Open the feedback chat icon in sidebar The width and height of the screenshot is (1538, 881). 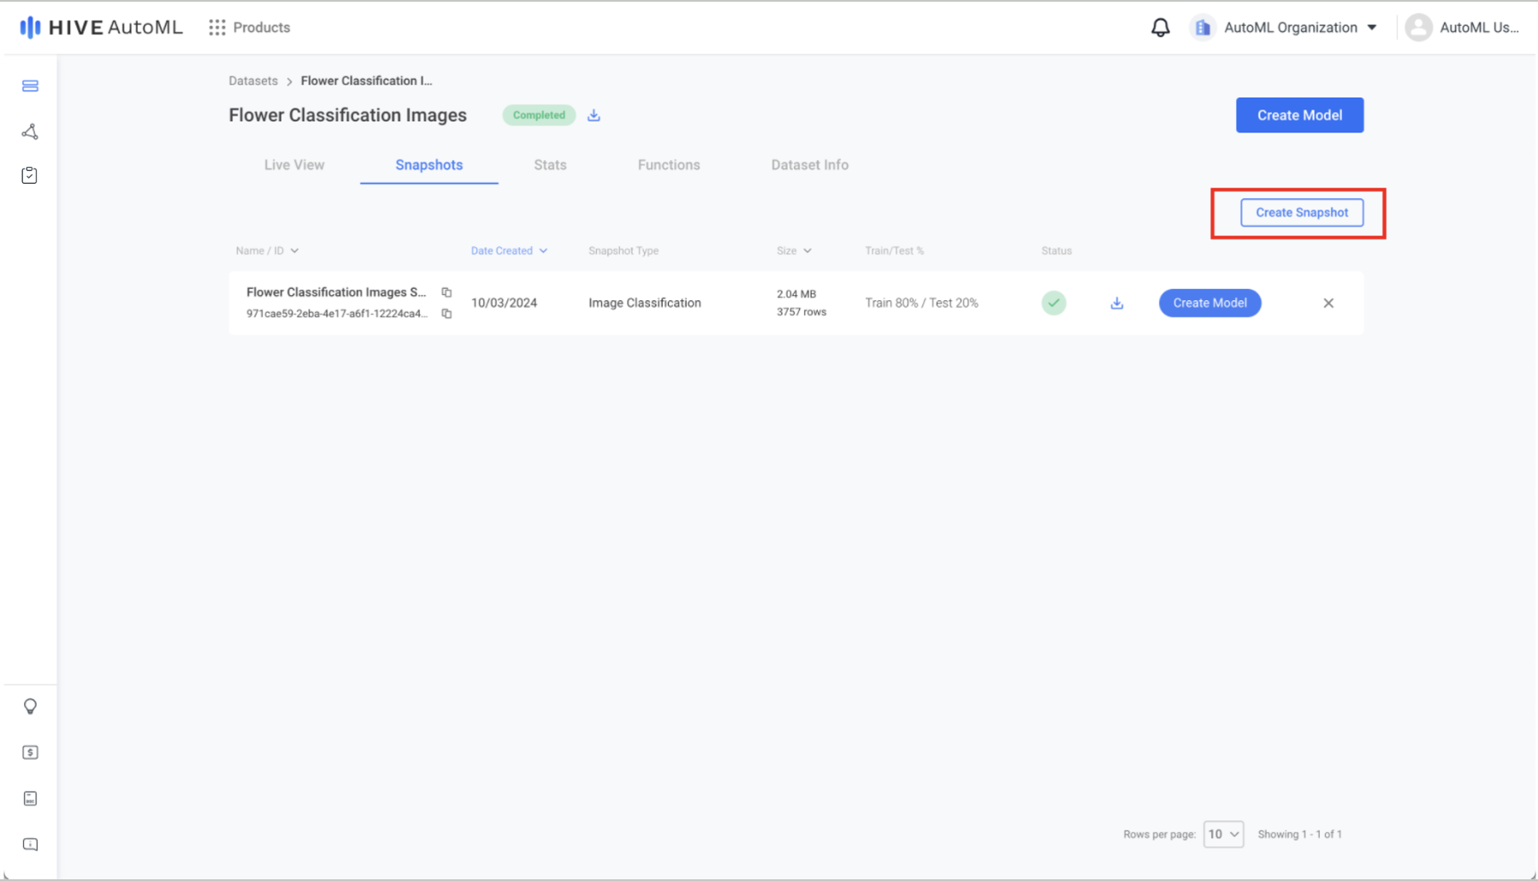pyautogui.click(x=30, y=844)
